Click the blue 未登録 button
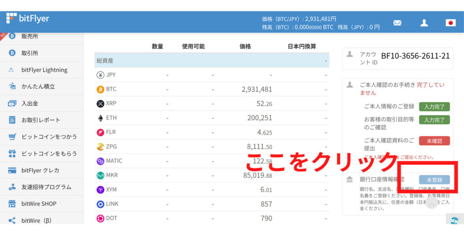Viewport: 464px width, 232px height. pos(435,179)
